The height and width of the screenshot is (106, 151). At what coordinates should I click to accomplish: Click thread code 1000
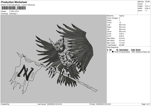(x=133, y=52)
